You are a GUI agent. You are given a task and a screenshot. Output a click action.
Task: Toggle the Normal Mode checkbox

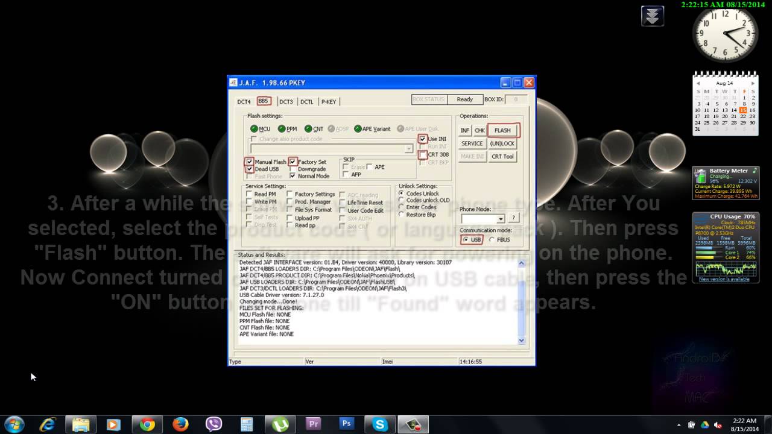pos(293,176)
